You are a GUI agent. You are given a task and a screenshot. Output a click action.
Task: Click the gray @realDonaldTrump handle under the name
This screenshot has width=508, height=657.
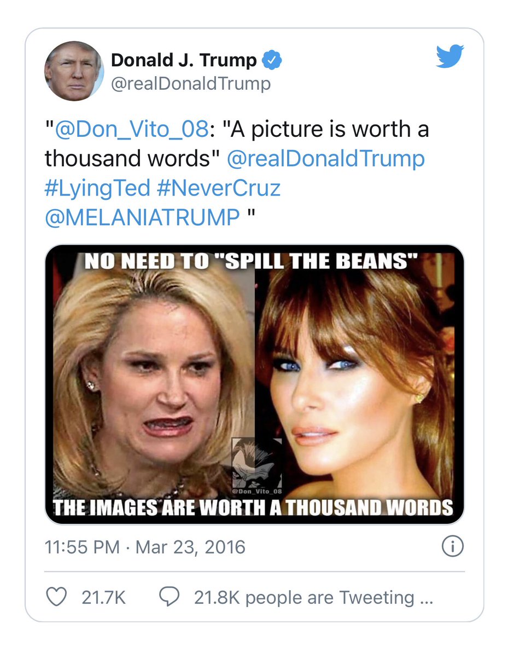(191, 84)
